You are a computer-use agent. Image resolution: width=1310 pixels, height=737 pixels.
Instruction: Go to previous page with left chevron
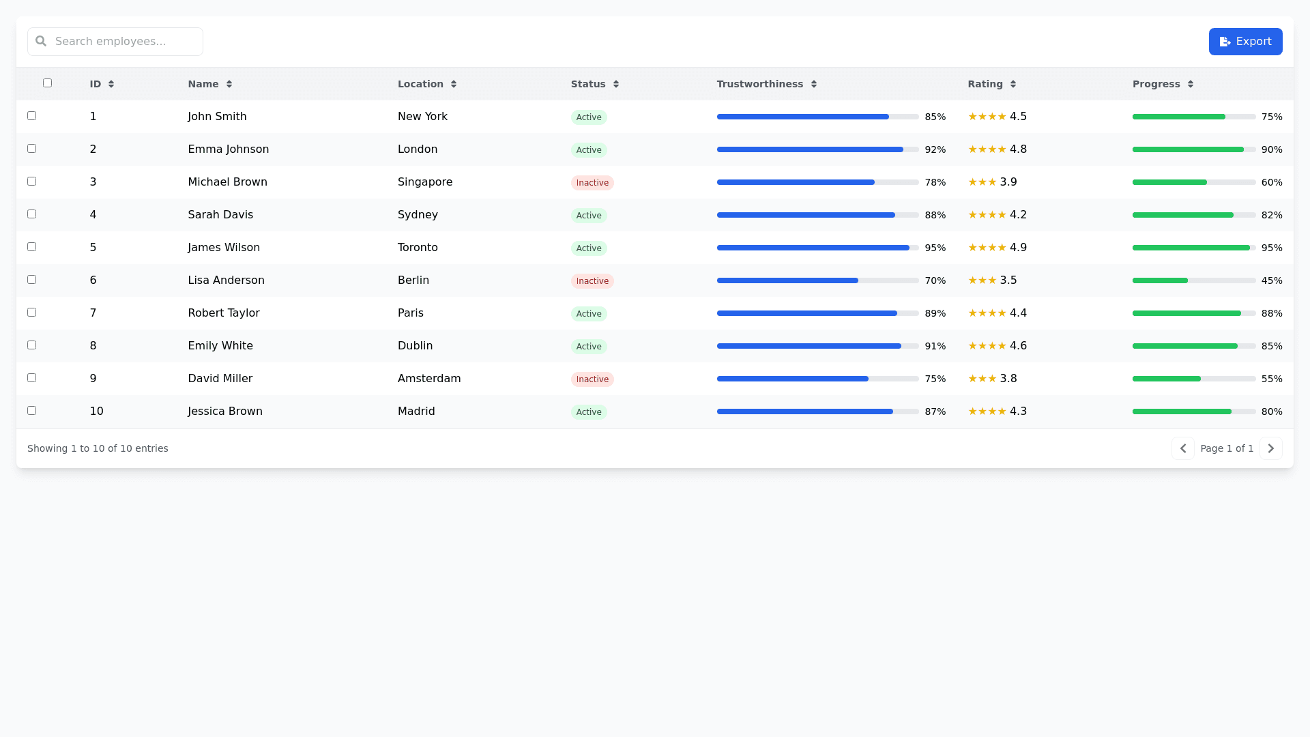pyautogui.click(x=1183, y=448)
